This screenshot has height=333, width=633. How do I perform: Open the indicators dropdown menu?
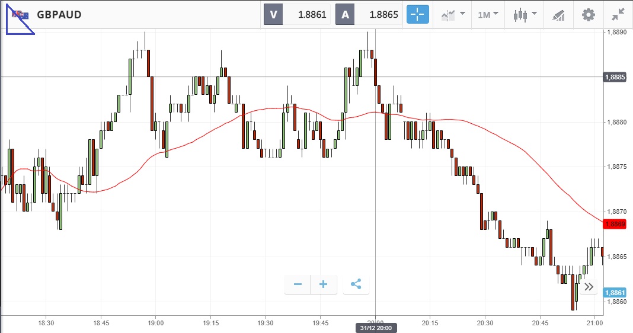(452, 15)
